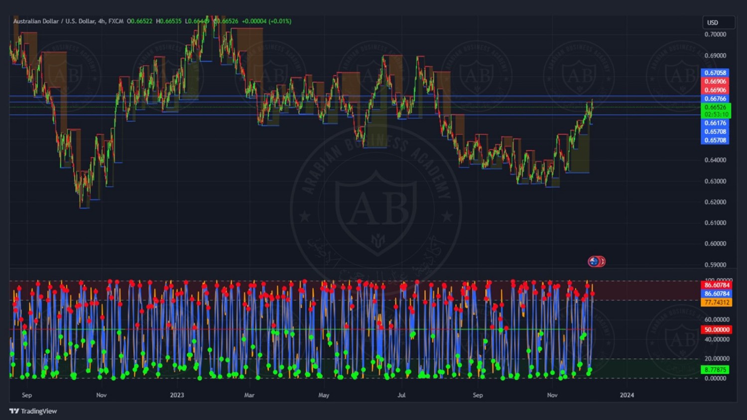Click the green 0.66526 current price label
This screenshot has width=747, height=420.
pyautogui.click(x=715, y=107)
